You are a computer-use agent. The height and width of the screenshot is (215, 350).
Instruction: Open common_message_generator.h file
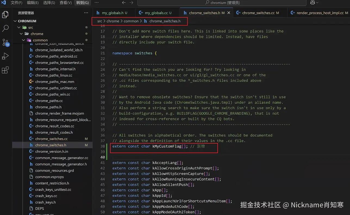pyautogui.click(x=61, y=164)
